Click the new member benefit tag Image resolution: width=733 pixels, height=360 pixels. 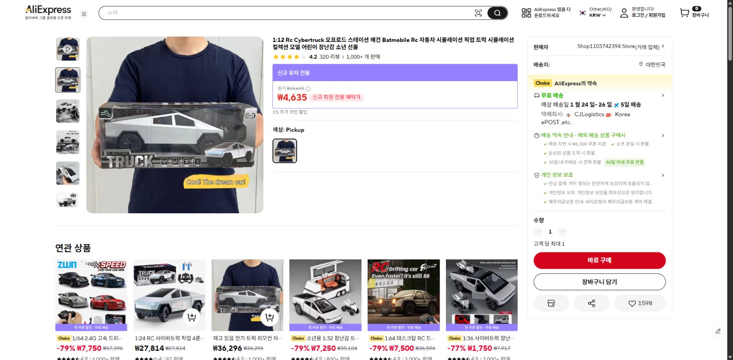[x=336, y=97]
